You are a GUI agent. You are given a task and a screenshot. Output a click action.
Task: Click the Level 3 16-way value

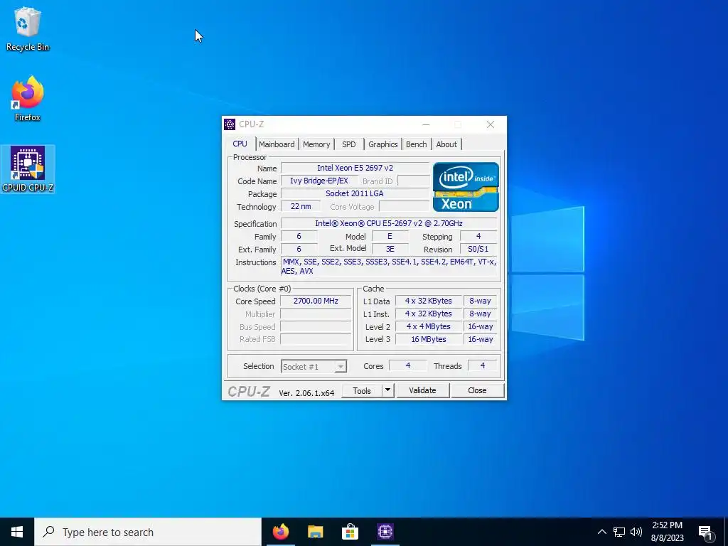tap(481, 339)
